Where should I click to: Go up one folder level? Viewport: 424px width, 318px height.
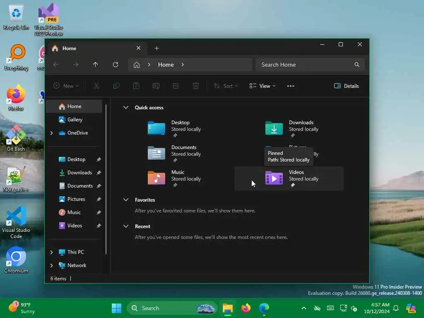coord(96,65)
